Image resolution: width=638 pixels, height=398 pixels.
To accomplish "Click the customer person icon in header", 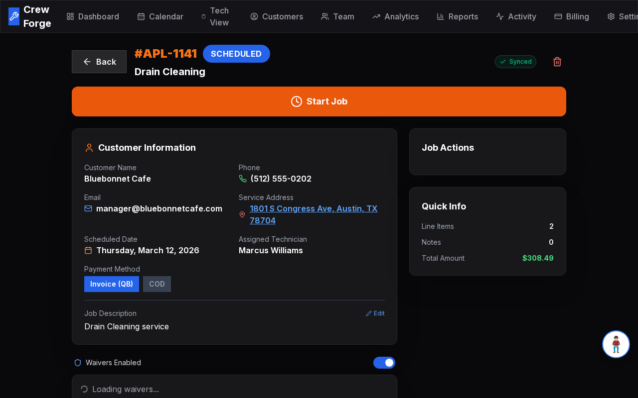I will pos(89,148).
